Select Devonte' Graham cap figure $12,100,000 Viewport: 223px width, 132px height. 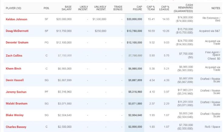[x=134, y=42]
